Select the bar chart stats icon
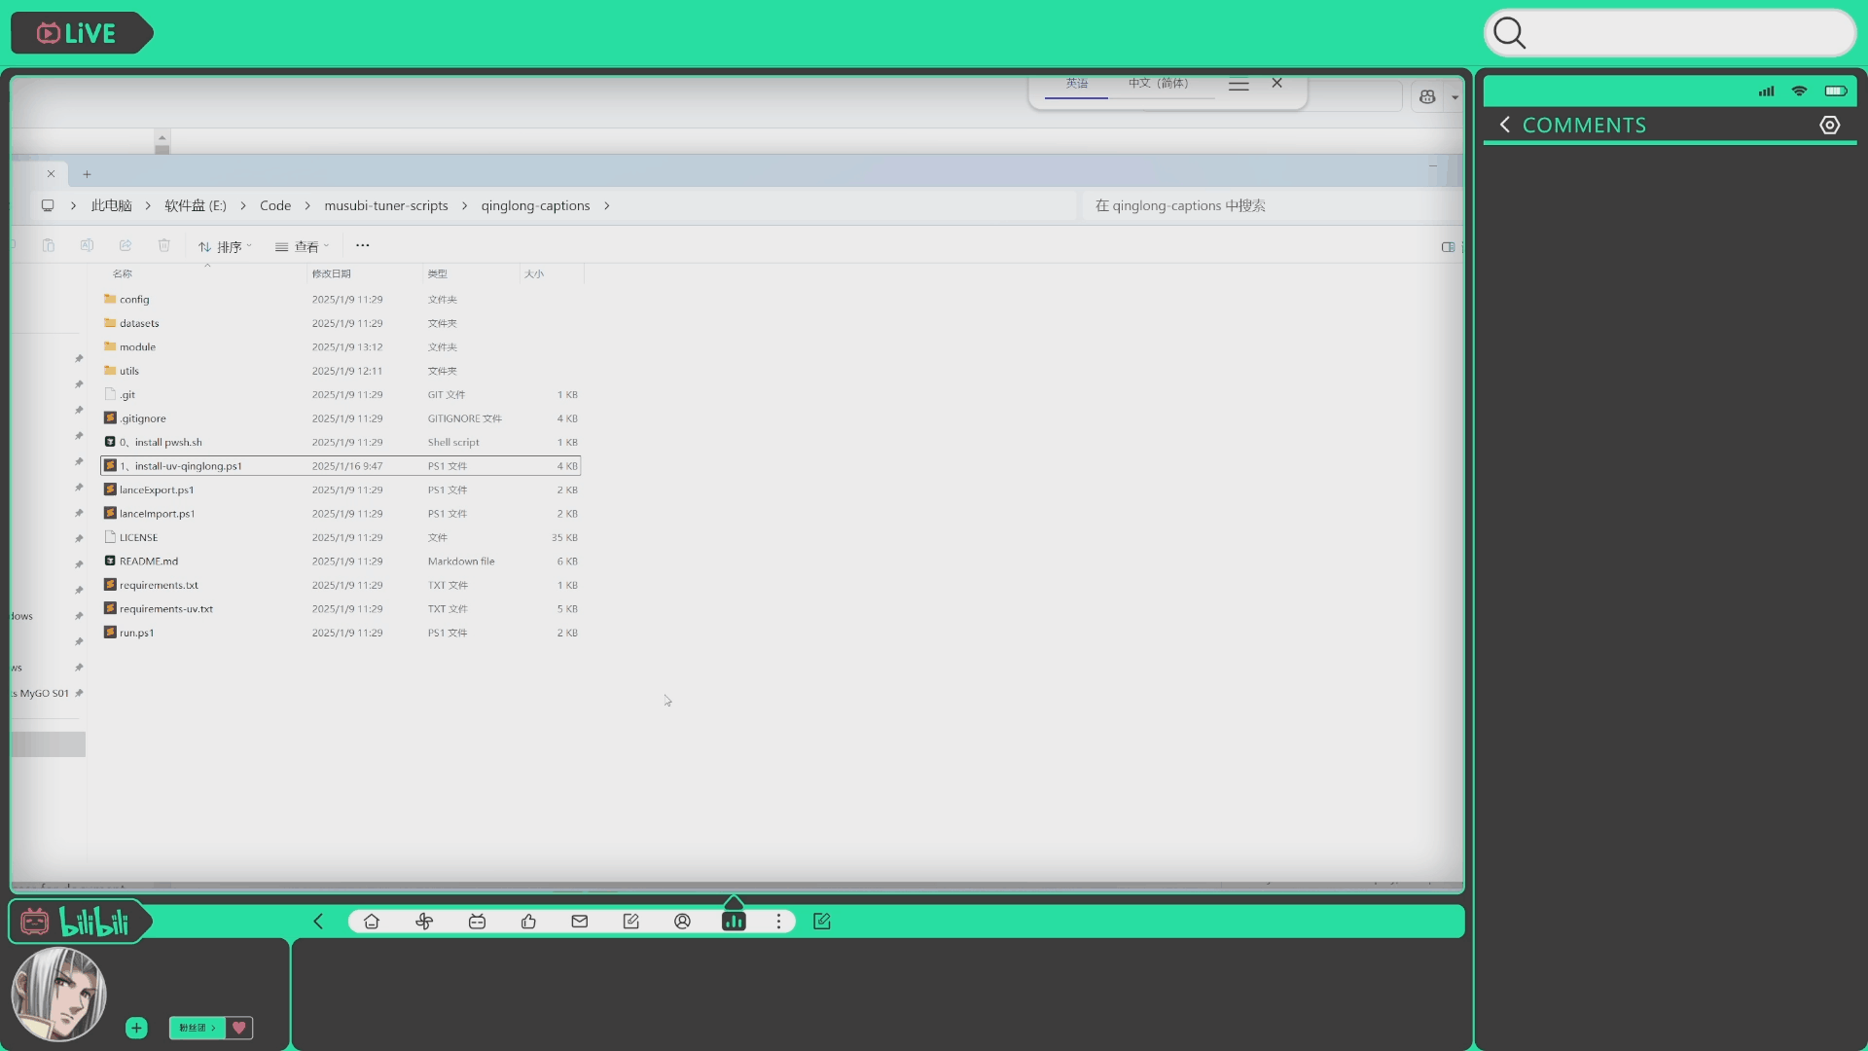Screen dimensions: 1868x1051 [x=734, y=922]
